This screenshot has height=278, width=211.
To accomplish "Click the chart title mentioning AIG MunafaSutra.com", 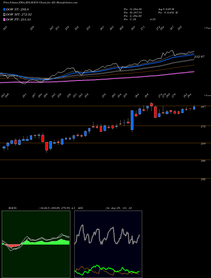I will (41, 3).
